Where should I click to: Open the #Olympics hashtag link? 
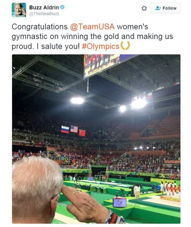point(100,46)
